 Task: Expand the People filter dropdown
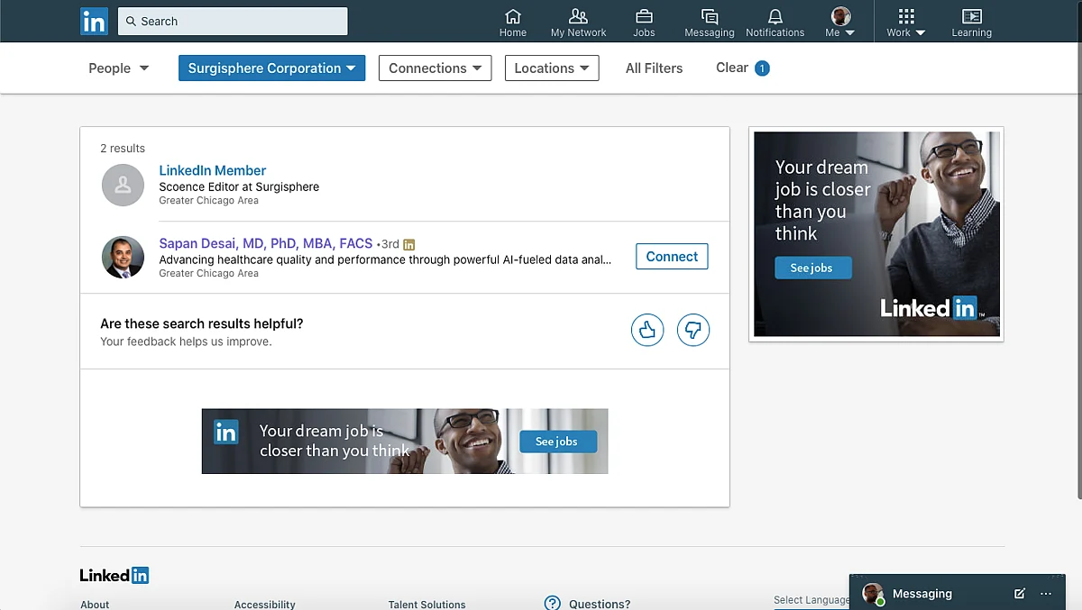[118, 68]
